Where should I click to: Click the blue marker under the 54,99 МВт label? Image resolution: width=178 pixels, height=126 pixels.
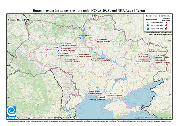61,47
